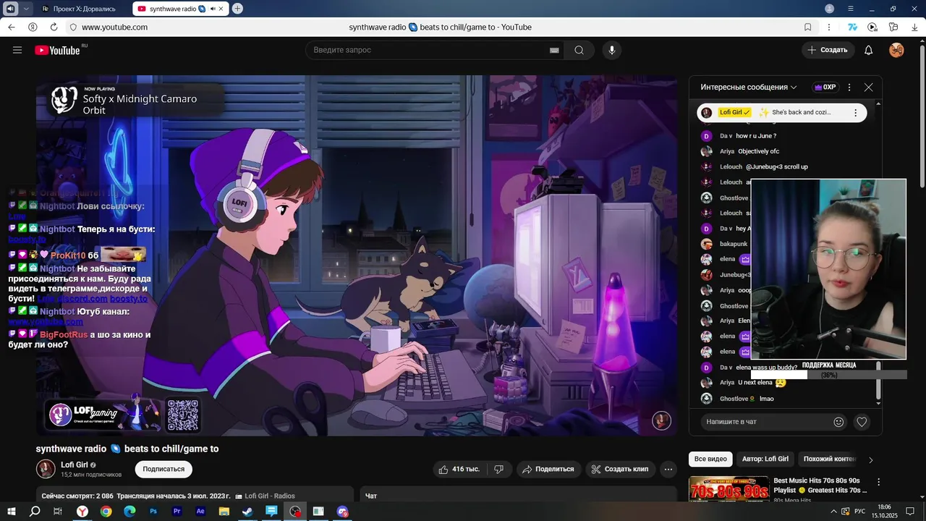Close the chat panel with X

tap(868, 87)
